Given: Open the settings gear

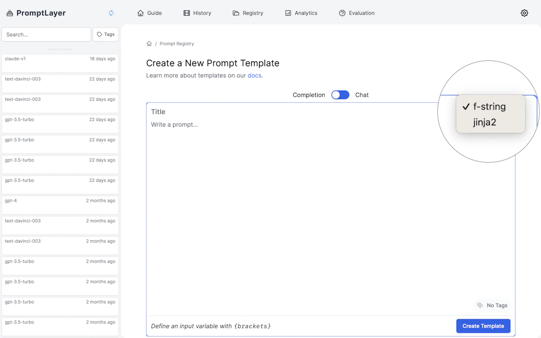Looking at the screenshot, I should coord(524,13).
